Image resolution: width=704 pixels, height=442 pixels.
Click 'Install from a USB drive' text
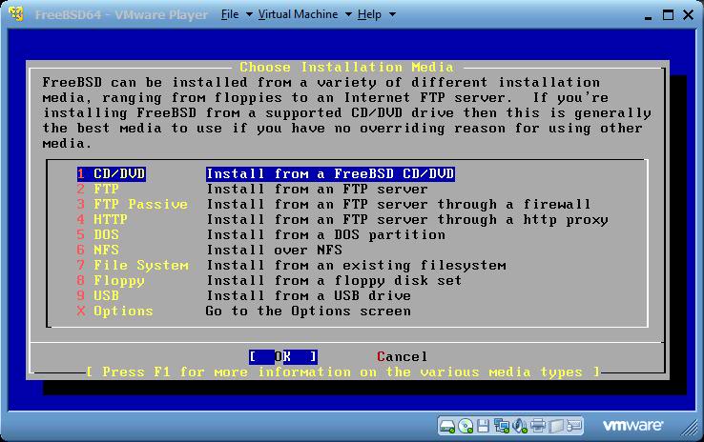coord(308,296)
